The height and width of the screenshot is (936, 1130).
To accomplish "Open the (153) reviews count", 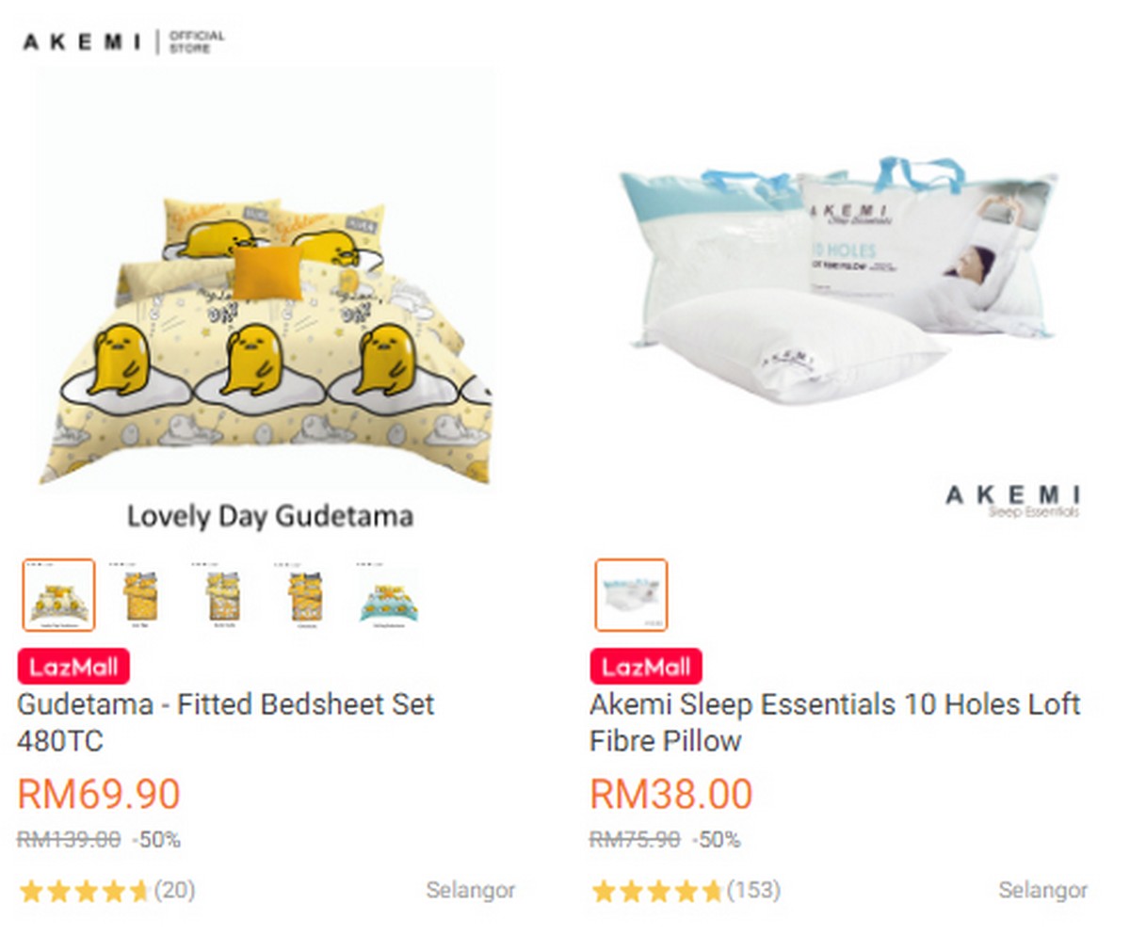I will tap(753, 890).
